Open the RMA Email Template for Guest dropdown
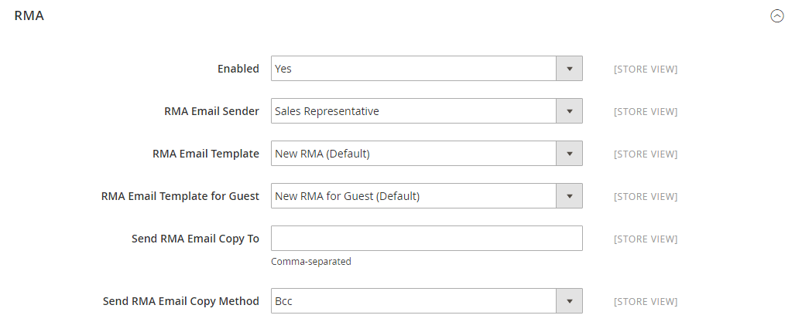Screen dimensions: 795x322 pos(414,196)
